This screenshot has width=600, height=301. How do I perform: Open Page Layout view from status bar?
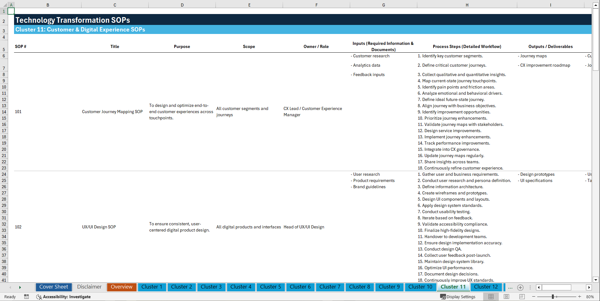click(x=507, y=297)
